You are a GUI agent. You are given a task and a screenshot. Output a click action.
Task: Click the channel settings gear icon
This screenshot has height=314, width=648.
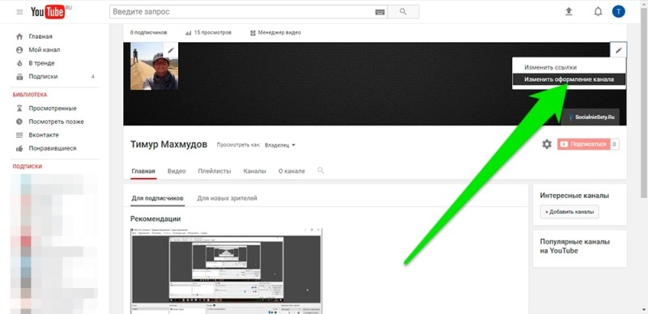click(547, 144)
